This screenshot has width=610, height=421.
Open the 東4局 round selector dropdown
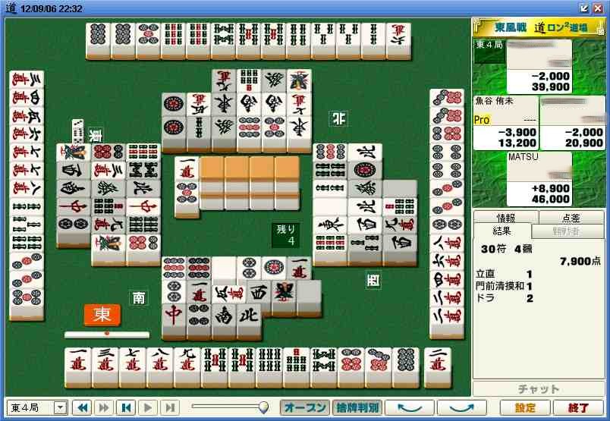[x=60, y=408]
